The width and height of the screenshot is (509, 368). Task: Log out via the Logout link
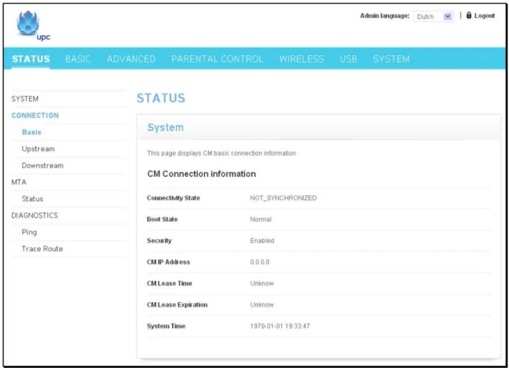[x=484, y=16]
